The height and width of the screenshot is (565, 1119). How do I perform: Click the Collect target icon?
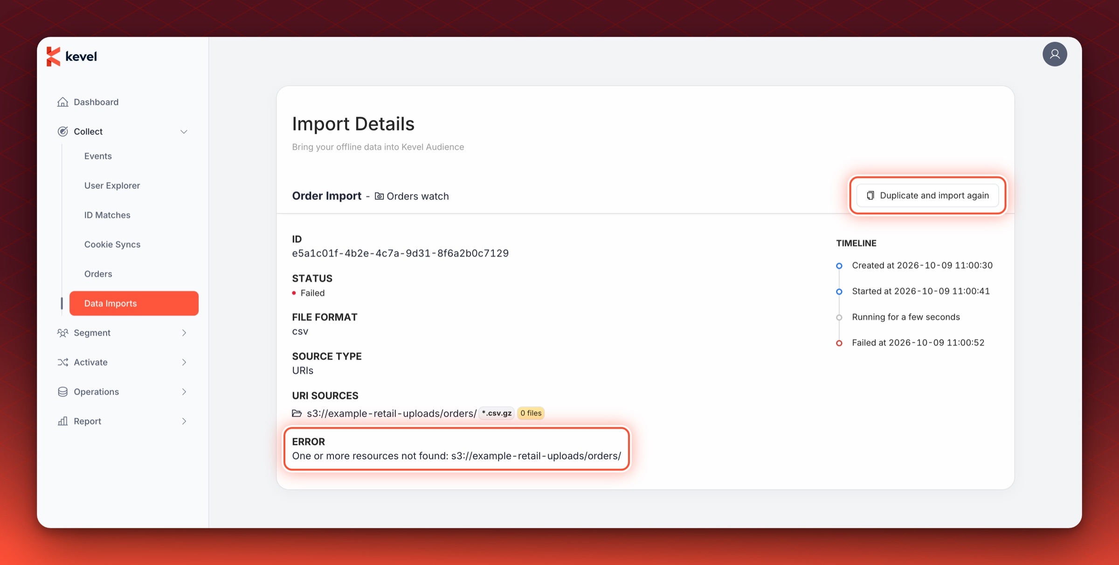click(x=62, y=131)
